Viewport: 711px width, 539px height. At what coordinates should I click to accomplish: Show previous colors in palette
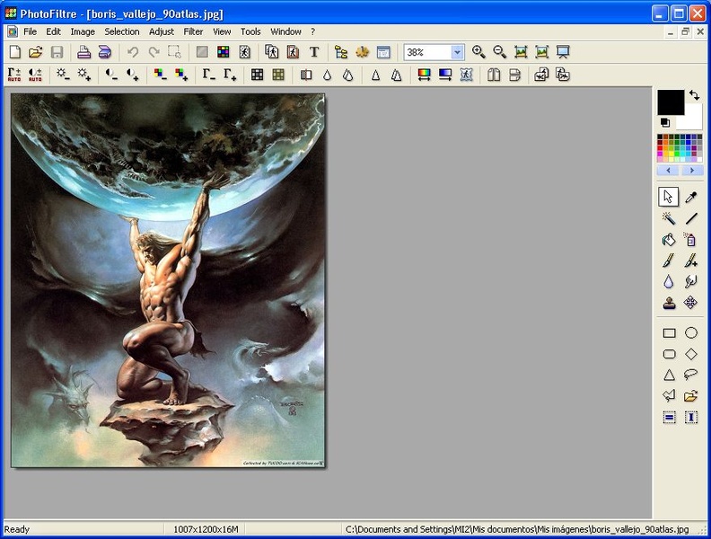pyautogui.click(x=669, y=170)
